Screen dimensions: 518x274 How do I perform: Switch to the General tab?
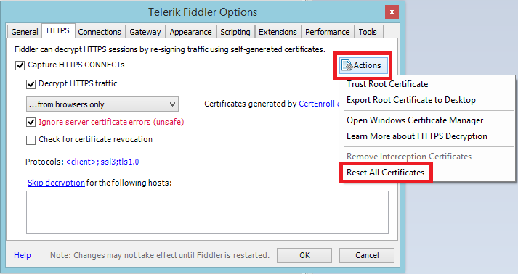click(x=25, y=32)
